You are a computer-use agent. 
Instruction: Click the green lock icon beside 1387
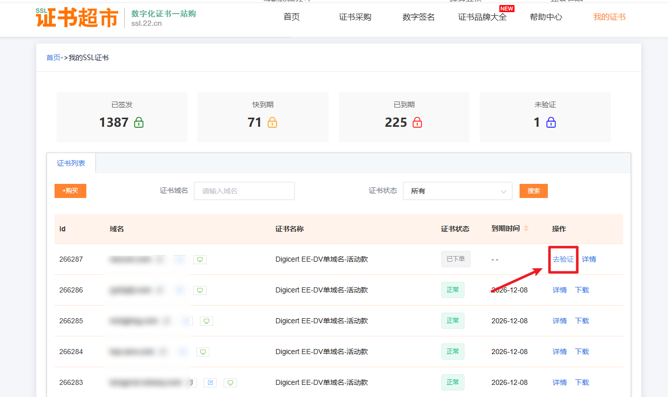139,122
